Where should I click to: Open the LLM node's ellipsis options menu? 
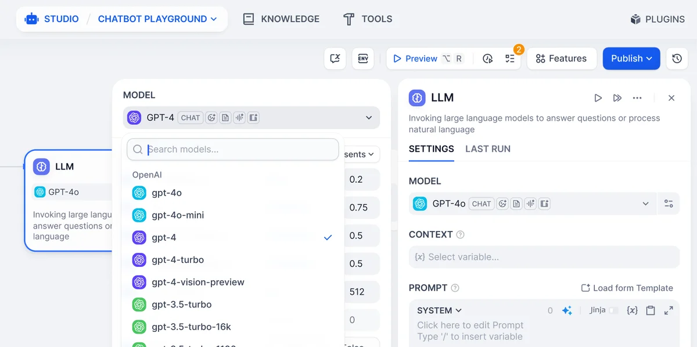click(x=637, y=97)
